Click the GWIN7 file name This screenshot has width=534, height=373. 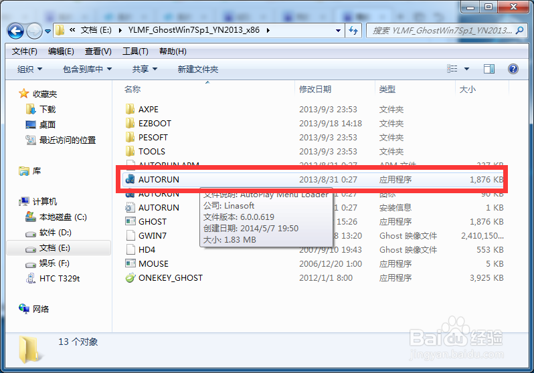tap(152, 235)
